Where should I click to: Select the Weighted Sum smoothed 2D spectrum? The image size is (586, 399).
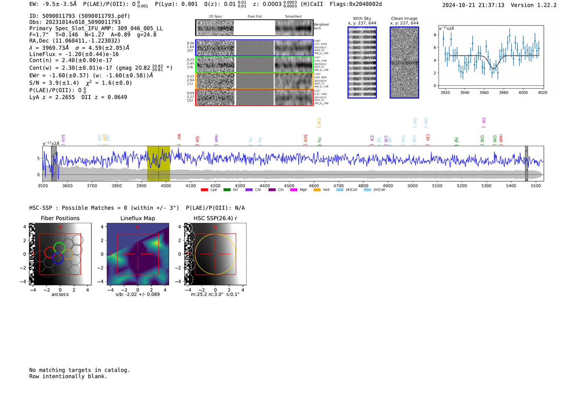pos(293,28)
